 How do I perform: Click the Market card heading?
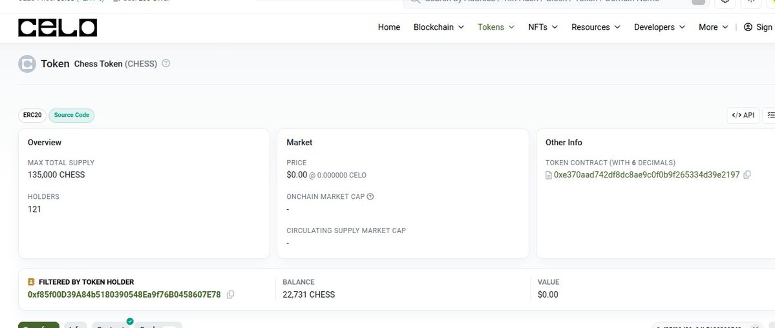tap(299, 142)
